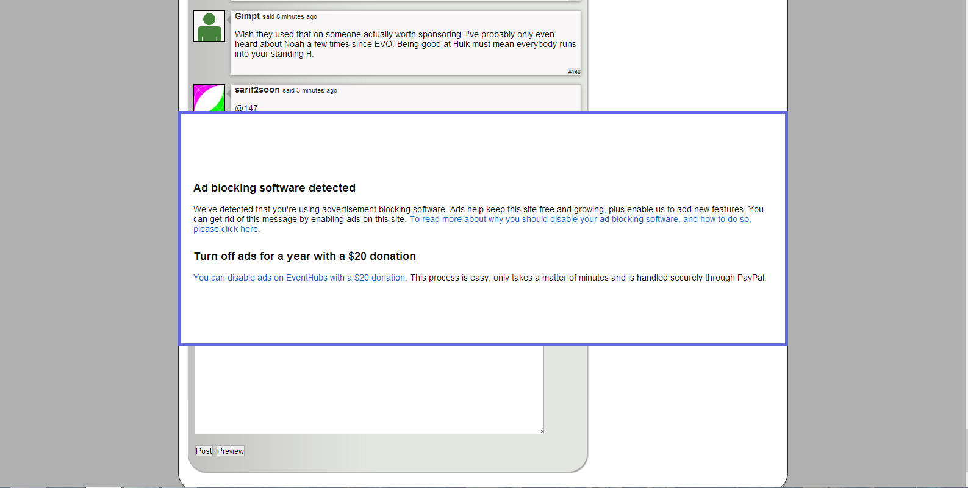This screenshot has width=968, height=488.
Task: Open the link explaining how to disable ad blocking
Action: (579, 220)
